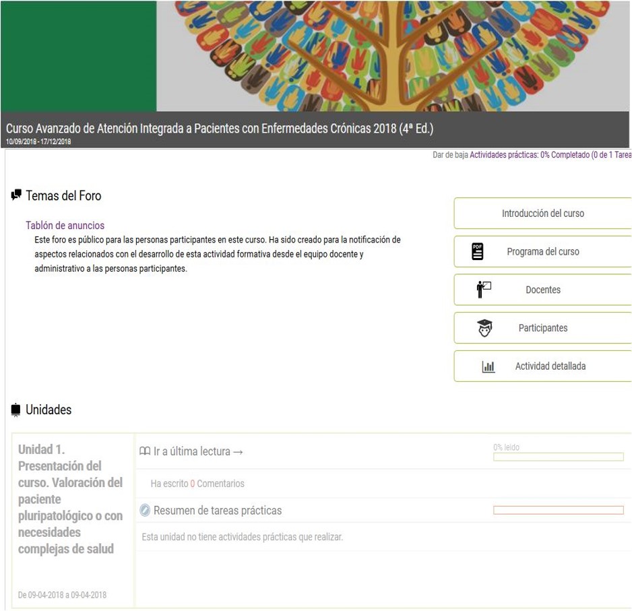Click the Unidades heading
This screenshot has height=611, width=632.
coord(49,410)
